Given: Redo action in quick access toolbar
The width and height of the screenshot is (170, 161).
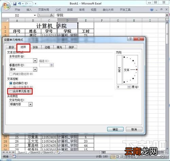Looking at the screenshot, I should coord(27,4).
